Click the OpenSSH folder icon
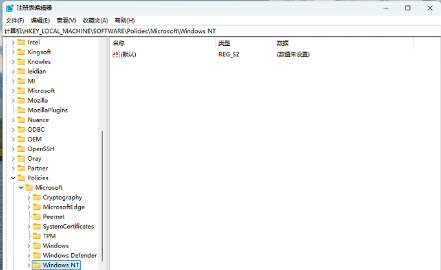441x270 pixels. (21, 149)
